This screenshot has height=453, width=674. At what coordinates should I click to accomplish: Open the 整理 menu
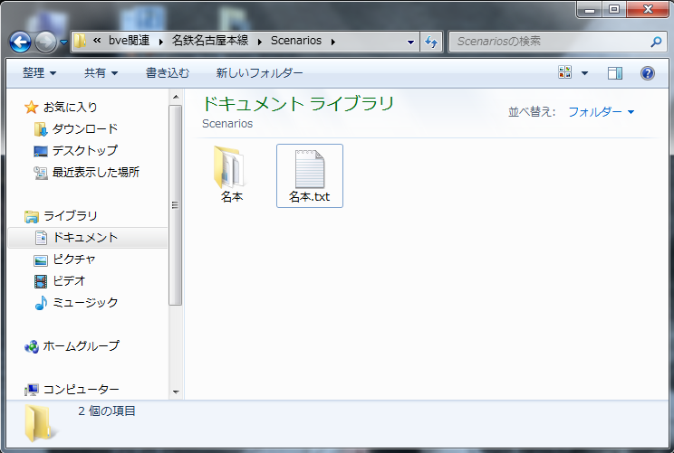coord(39,73)
